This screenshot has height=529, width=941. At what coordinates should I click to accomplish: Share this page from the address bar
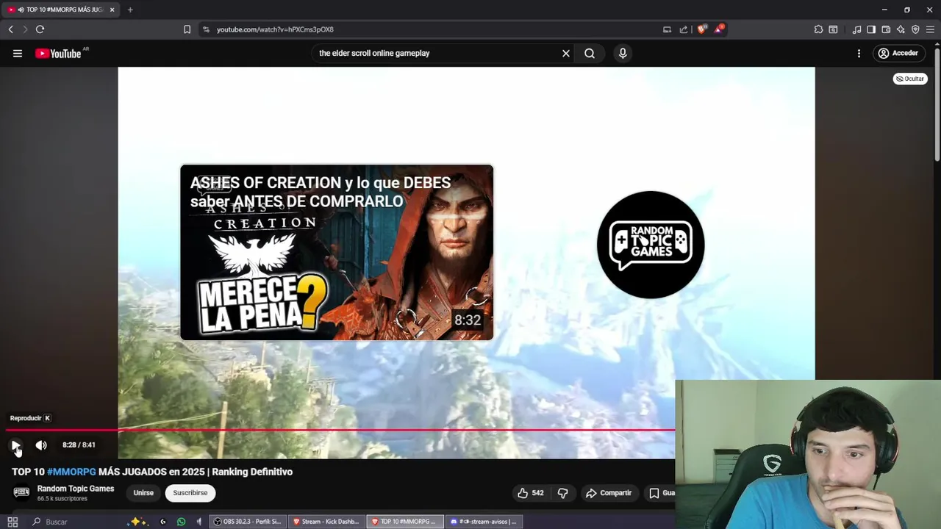tap(684, 29)
